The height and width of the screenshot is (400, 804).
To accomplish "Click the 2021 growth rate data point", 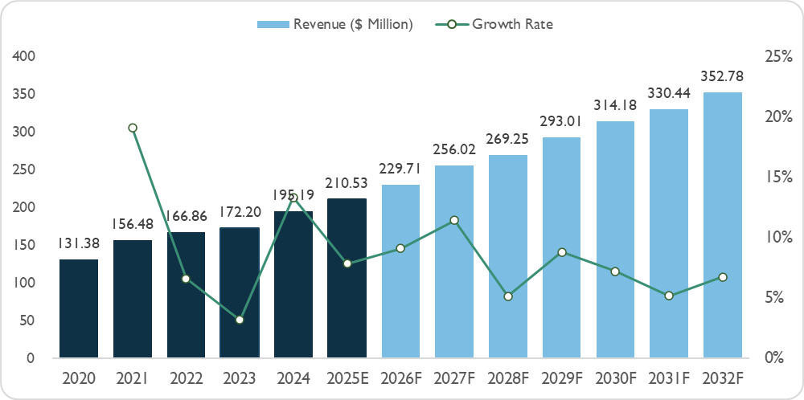I will point(133,128).
